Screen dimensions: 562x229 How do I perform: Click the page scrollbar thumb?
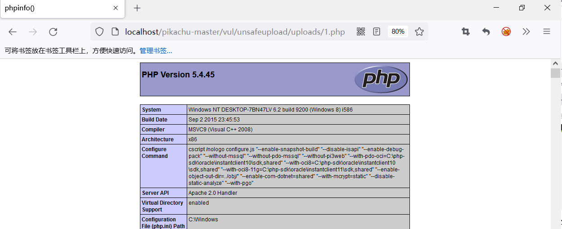(x=555, y=73)
